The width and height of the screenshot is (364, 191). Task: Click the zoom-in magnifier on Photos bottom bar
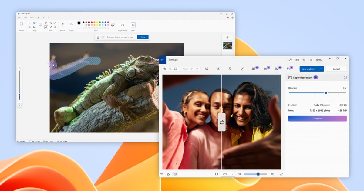click(272, 174)
